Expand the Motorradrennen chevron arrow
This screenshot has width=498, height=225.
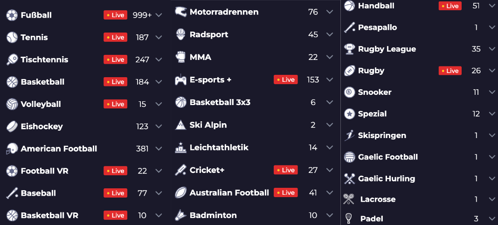click(330, 12)
